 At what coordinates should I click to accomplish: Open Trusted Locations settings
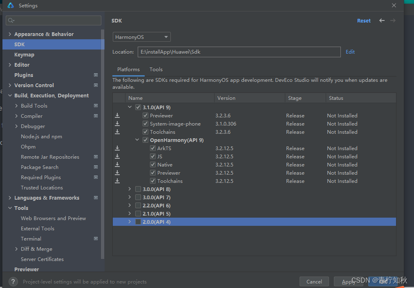coord(42,188)
